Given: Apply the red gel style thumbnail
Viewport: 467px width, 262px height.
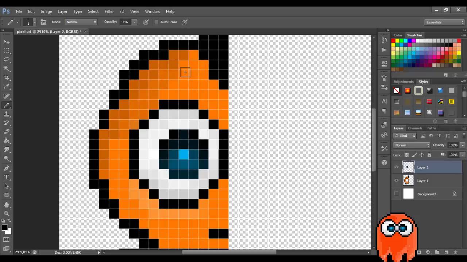Looking at the screenshot, I should pyautogui.click(x=429, y=102).
